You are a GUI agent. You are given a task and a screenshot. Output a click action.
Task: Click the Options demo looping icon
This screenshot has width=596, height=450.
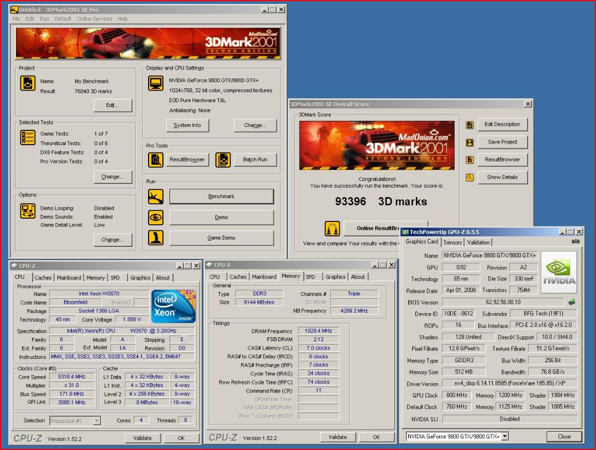(28, 211)
